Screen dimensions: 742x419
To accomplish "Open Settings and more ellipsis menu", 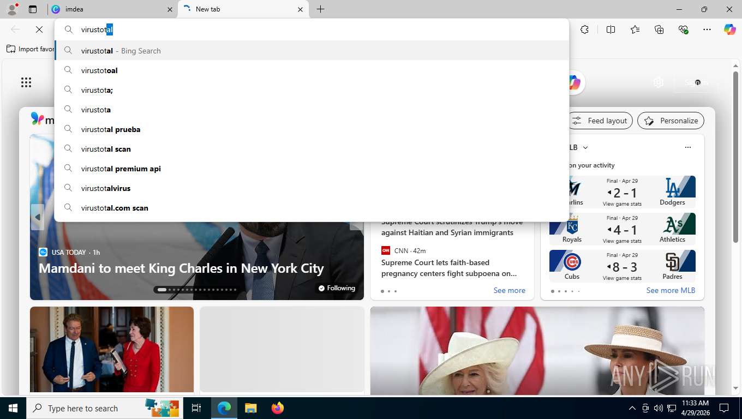I will pyautogui.click(x=707, y=29).
